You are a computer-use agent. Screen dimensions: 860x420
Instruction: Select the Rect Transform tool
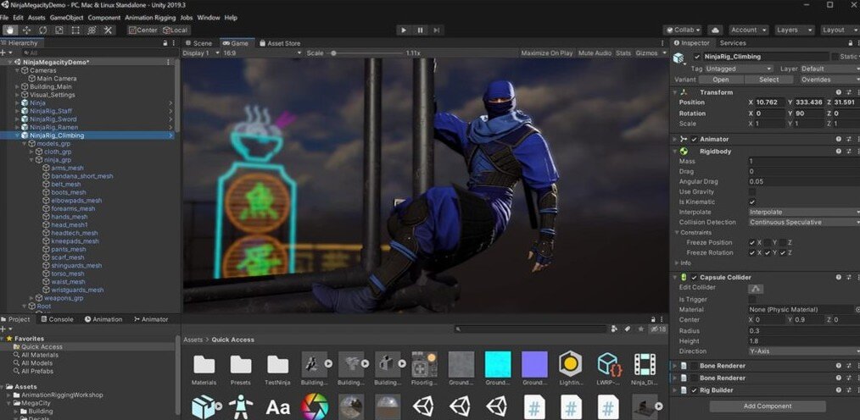click(x=75, y=30)
